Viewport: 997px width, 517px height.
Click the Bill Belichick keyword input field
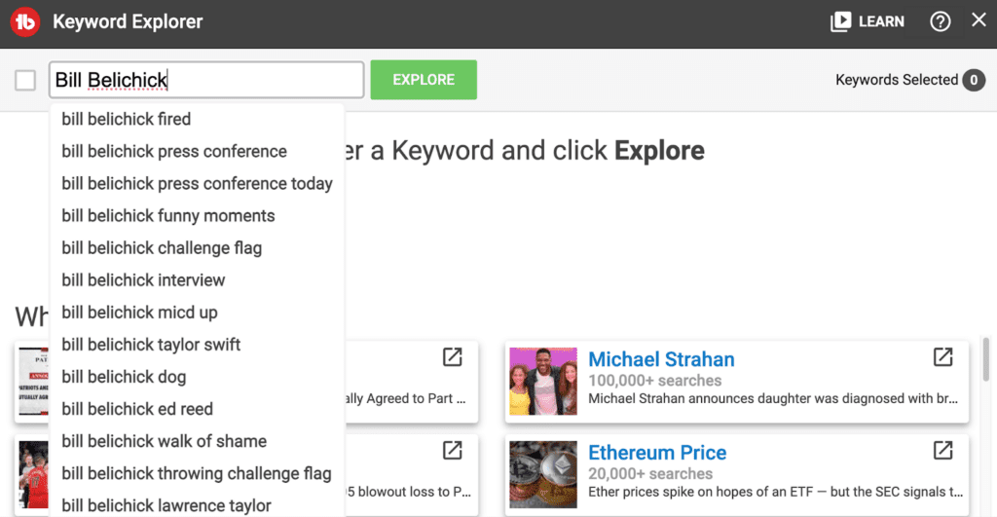[206, 80]
